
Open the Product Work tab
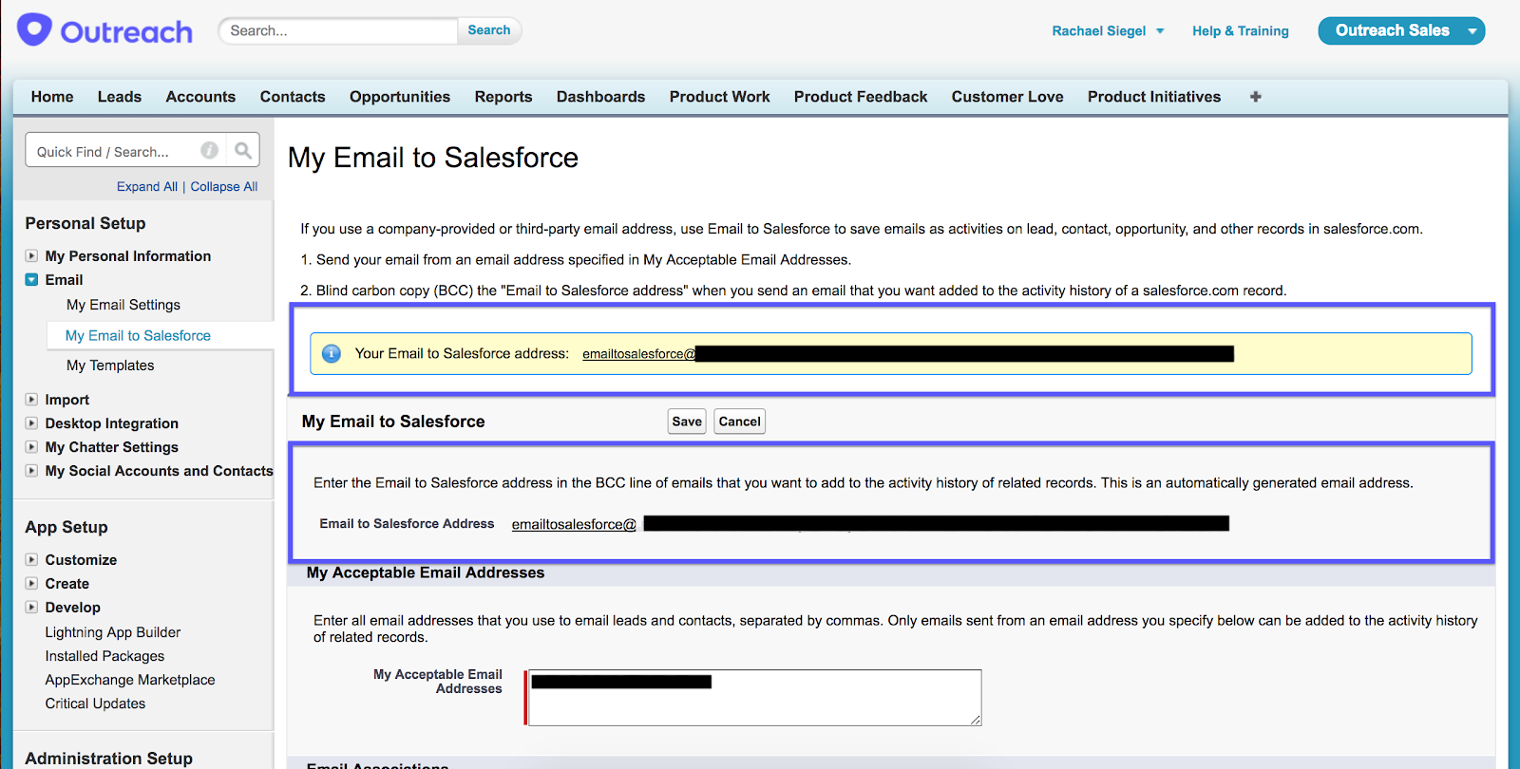pyautogui.click(x=719, y=97)
